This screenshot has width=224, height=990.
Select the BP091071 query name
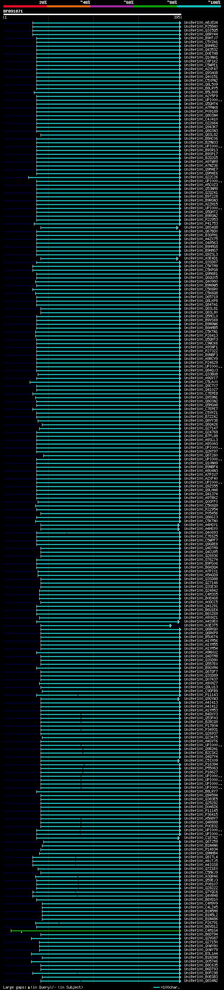(x=13, y=12)
